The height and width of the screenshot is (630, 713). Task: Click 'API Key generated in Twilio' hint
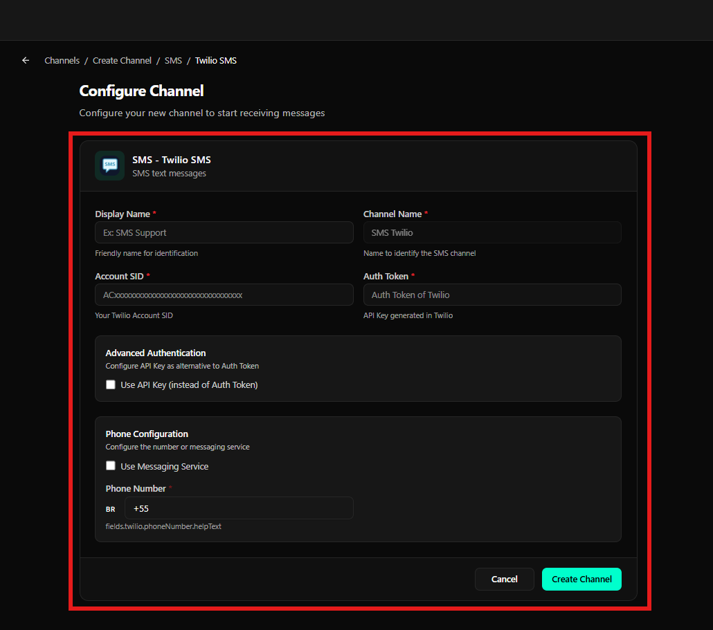click(408, 315)
